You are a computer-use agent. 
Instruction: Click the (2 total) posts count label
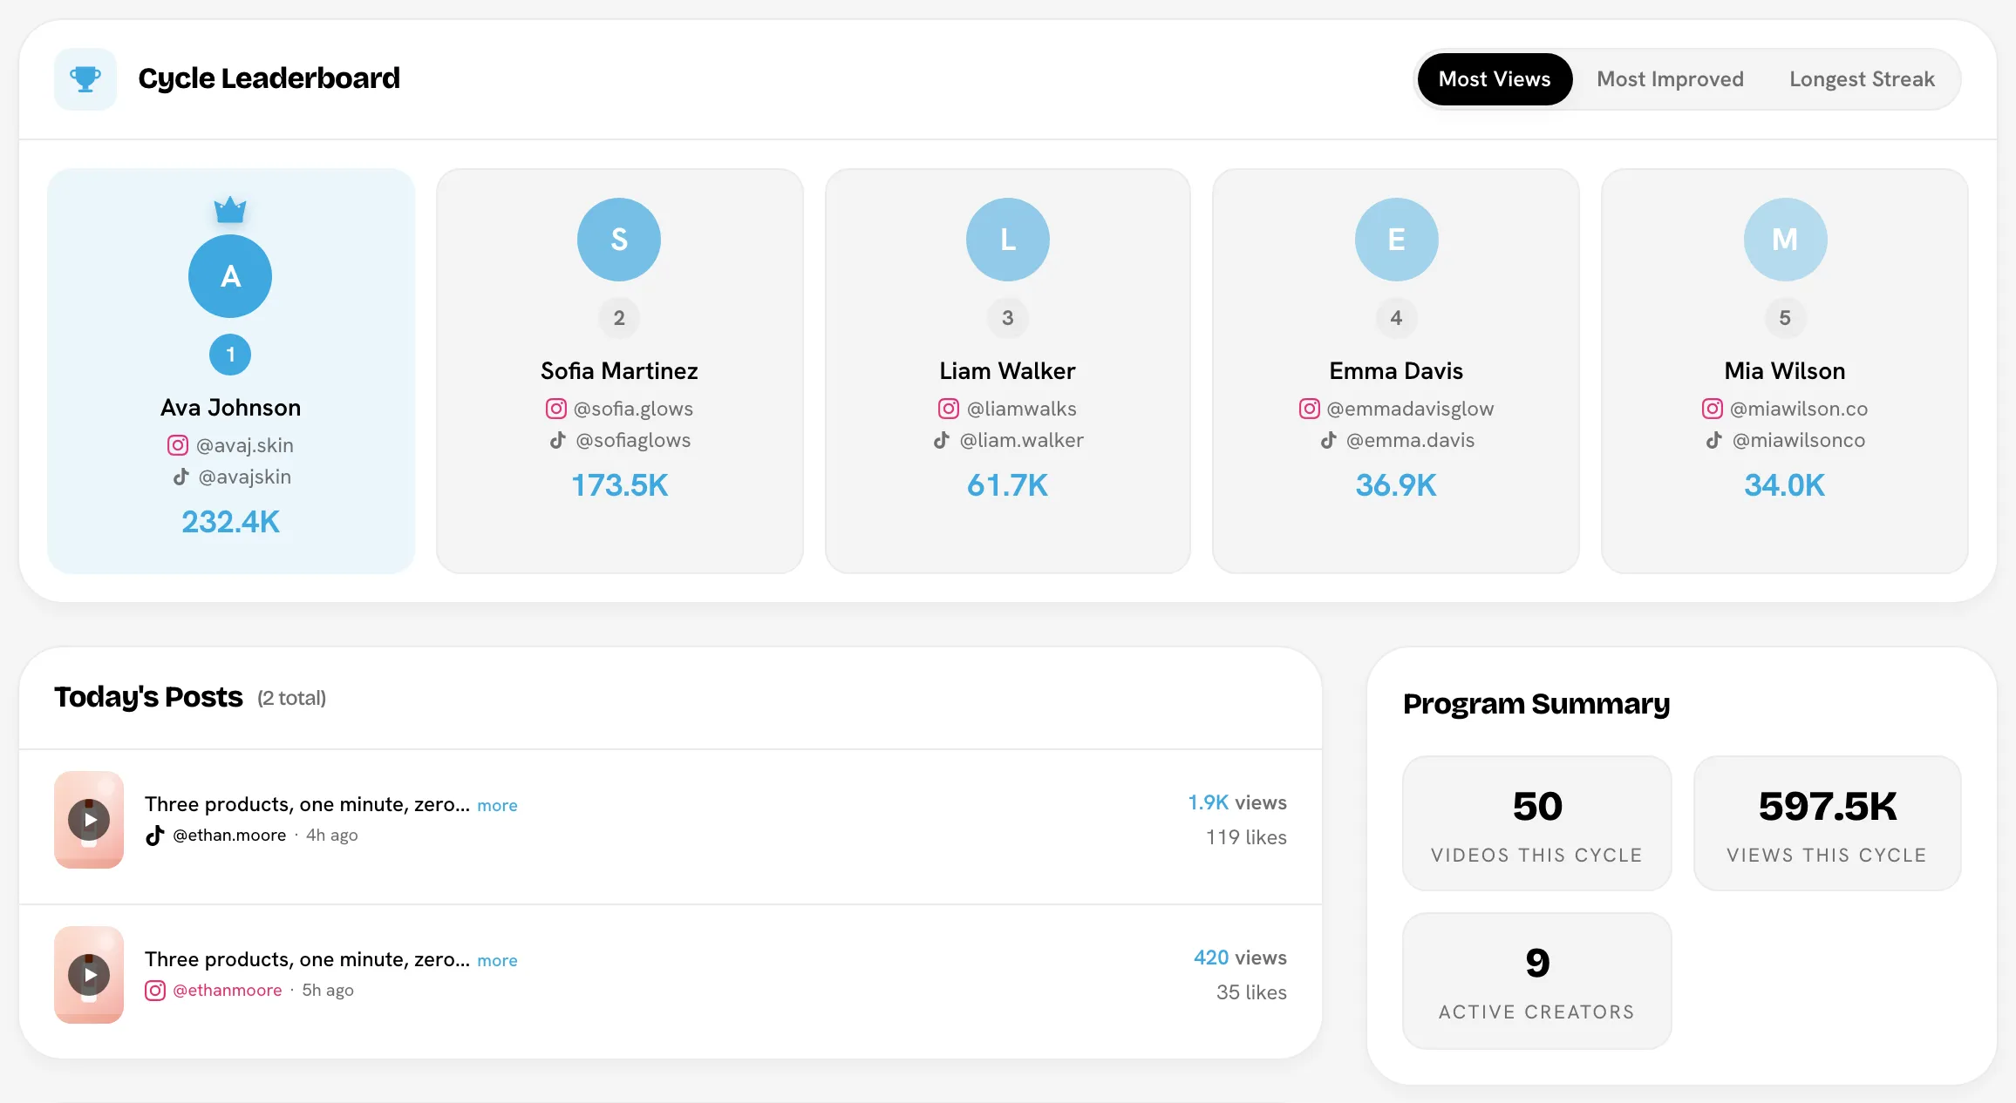click(x=291, y=698)
